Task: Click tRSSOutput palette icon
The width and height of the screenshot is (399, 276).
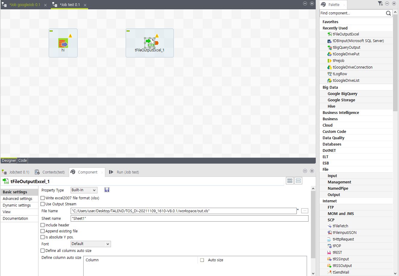Action: 330,266
